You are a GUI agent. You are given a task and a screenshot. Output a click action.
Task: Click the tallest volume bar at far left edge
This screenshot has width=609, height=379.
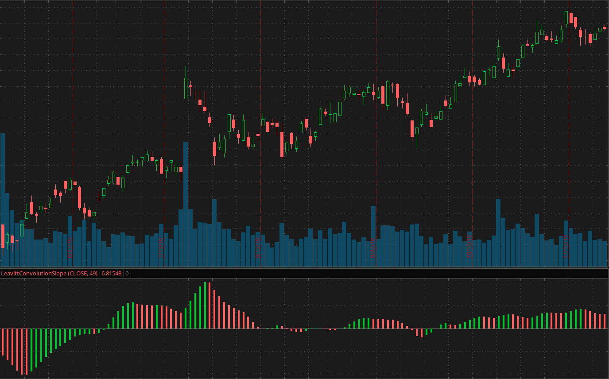tap(2, 199)
